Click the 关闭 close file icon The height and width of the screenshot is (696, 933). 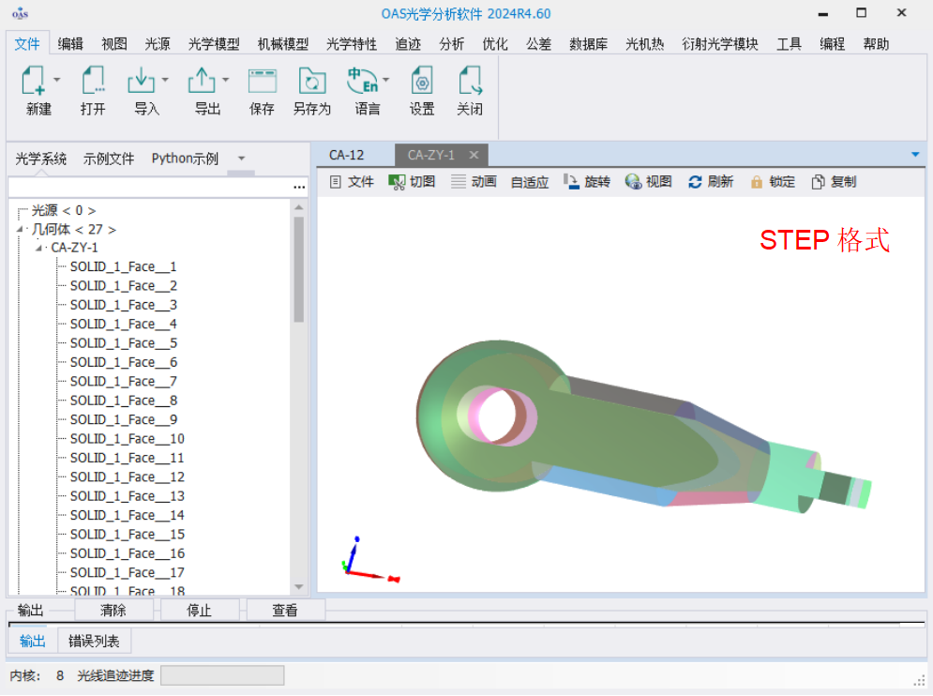click(470, 81)
